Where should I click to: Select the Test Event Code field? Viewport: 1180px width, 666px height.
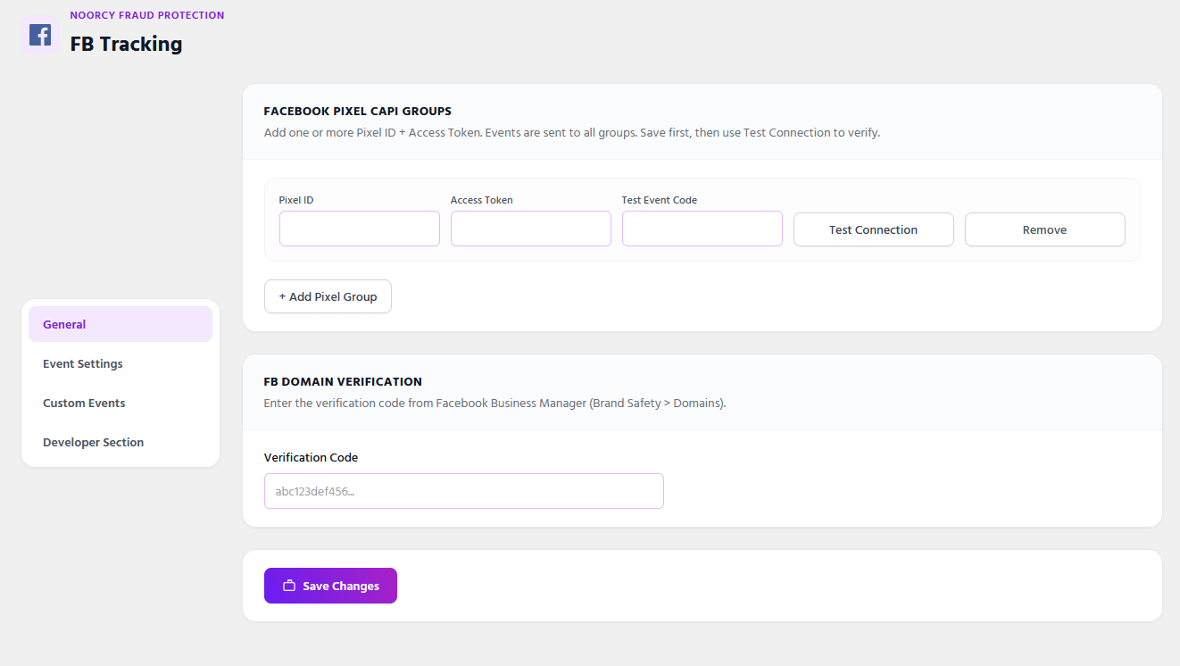pyautogui.click(x=702, y=229)
